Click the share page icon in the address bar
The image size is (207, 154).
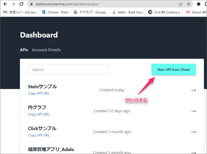point(180,4)
